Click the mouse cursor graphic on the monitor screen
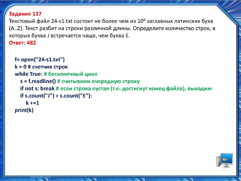This screenshot has width=241, height=181. point(227,160)
